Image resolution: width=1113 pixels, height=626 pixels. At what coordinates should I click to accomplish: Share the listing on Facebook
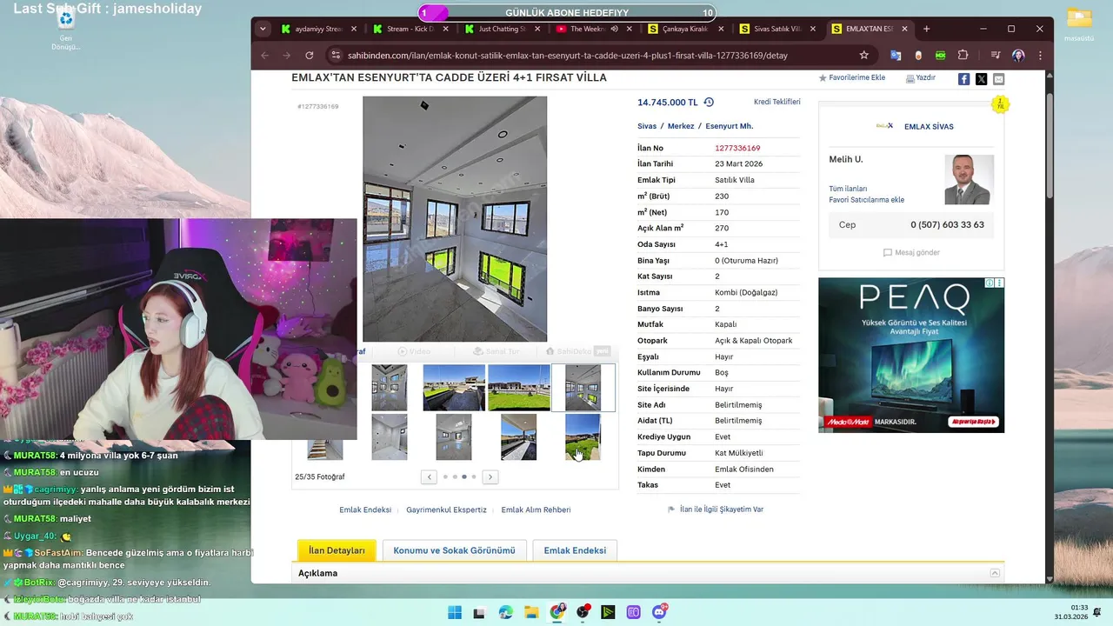point(963,79)
